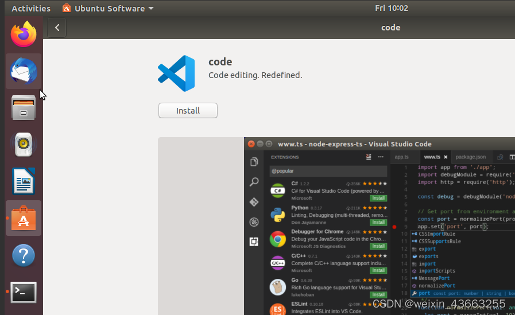Click the package.json editor tab

[x=471, y=157]
